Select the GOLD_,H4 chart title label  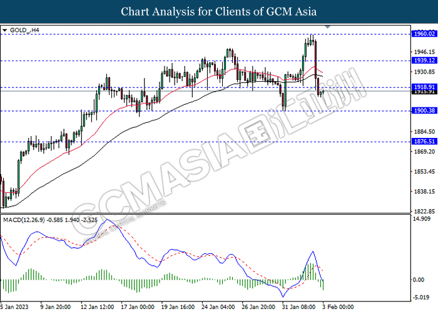[x=24, y=30]
